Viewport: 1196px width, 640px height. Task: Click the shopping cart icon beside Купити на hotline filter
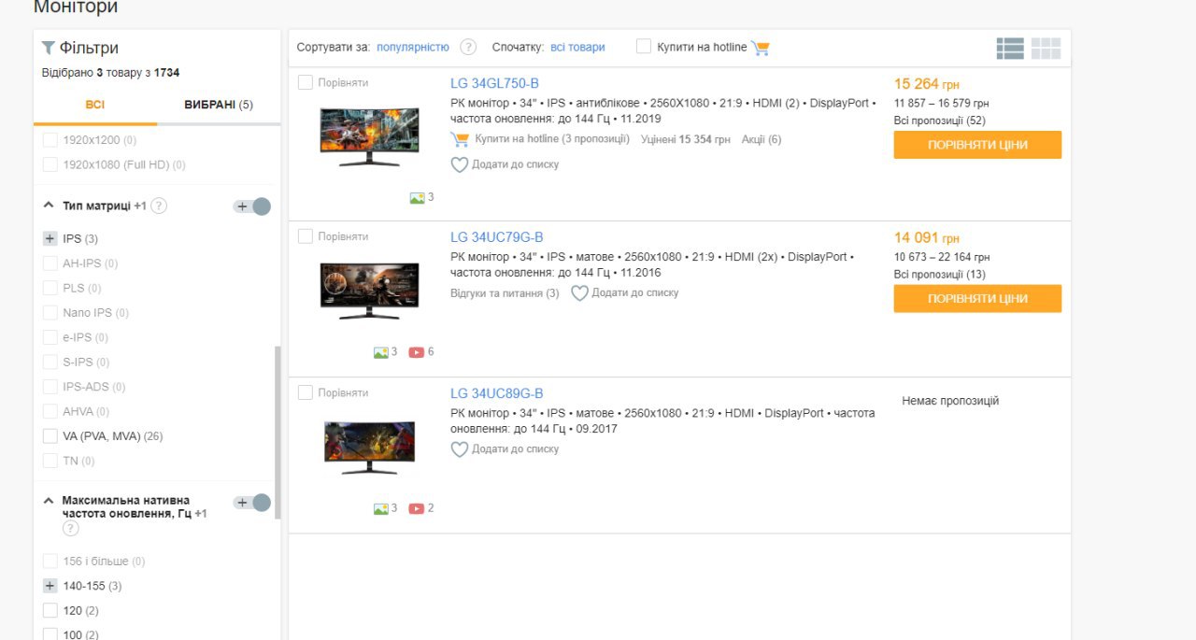(761, 48)
